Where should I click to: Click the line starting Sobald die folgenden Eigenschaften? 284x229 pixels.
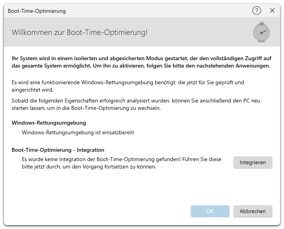pyautogui.click(x=136, y=101)
